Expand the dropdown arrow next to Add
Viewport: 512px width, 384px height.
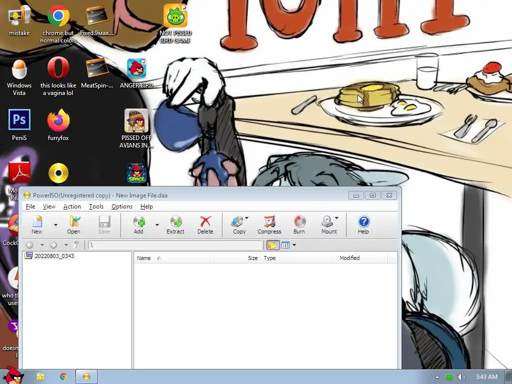(157, 225)
